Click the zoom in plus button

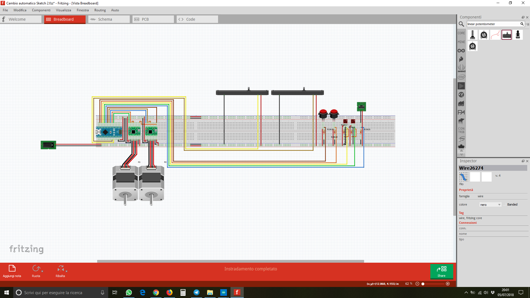[448, 284]
